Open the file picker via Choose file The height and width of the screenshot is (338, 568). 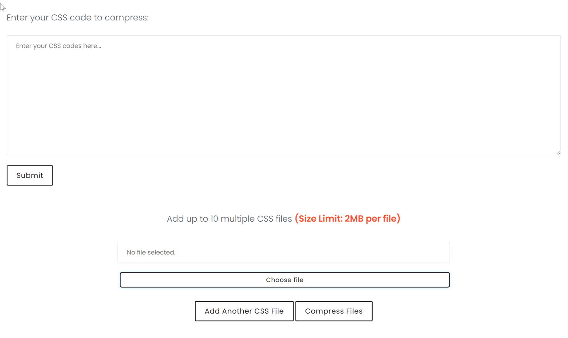(x=284, y=280)
